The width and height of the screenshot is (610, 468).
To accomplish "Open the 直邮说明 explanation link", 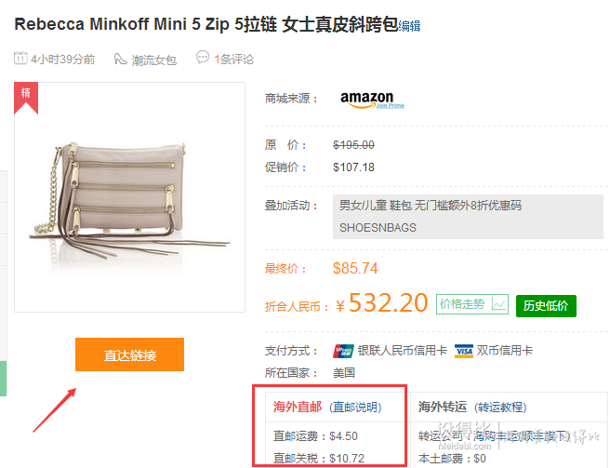I will pos(355,408).
